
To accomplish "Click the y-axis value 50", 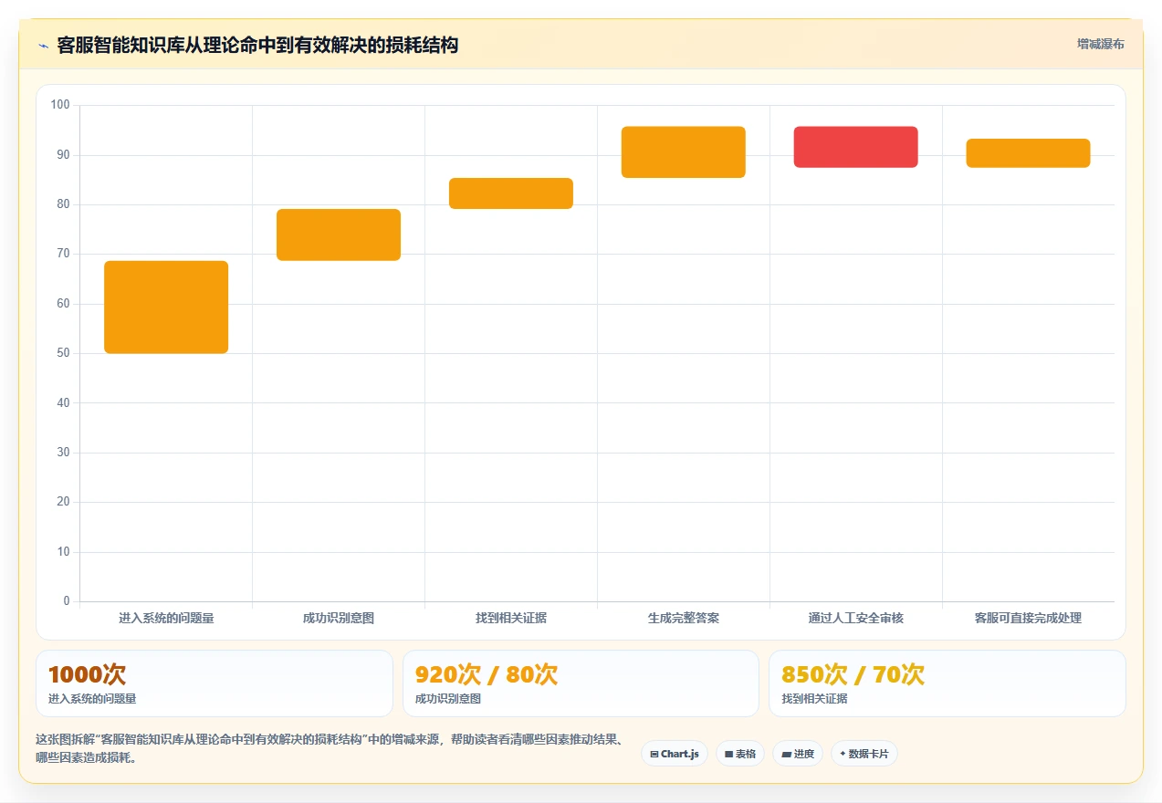I will (x=63, y=353).
